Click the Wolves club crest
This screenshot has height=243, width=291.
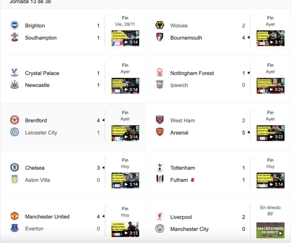click(x=160, y=25)
